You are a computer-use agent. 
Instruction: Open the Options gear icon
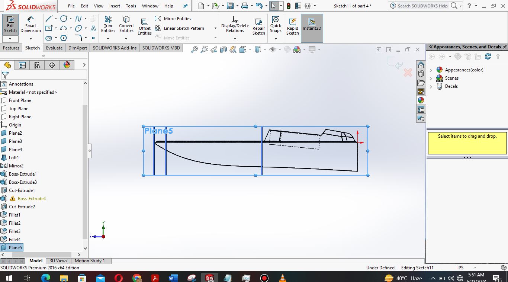click(308, 6)
